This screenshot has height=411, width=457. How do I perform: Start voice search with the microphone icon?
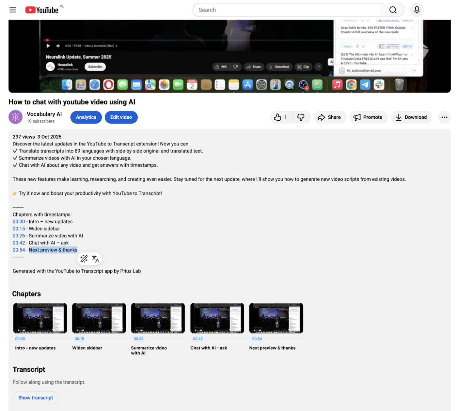(417, 10)
